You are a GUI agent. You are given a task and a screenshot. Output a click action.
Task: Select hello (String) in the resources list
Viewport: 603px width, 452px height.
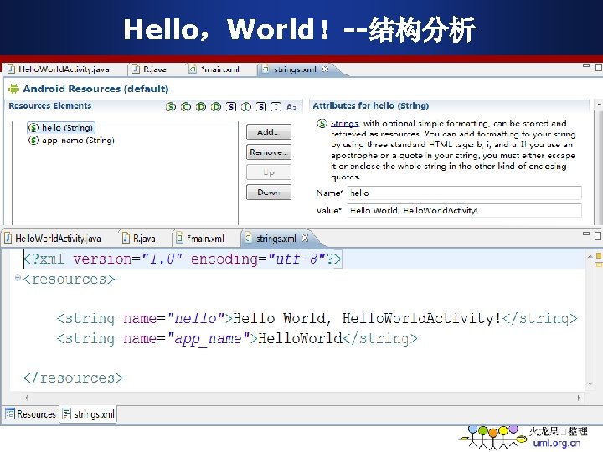(61, 127)
